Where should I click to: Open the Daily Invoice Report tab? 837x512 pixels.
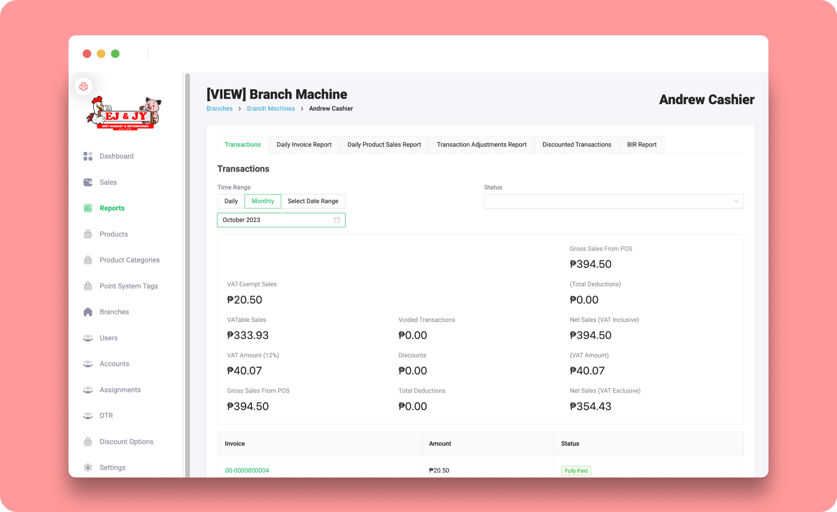(x=304, y=144)
